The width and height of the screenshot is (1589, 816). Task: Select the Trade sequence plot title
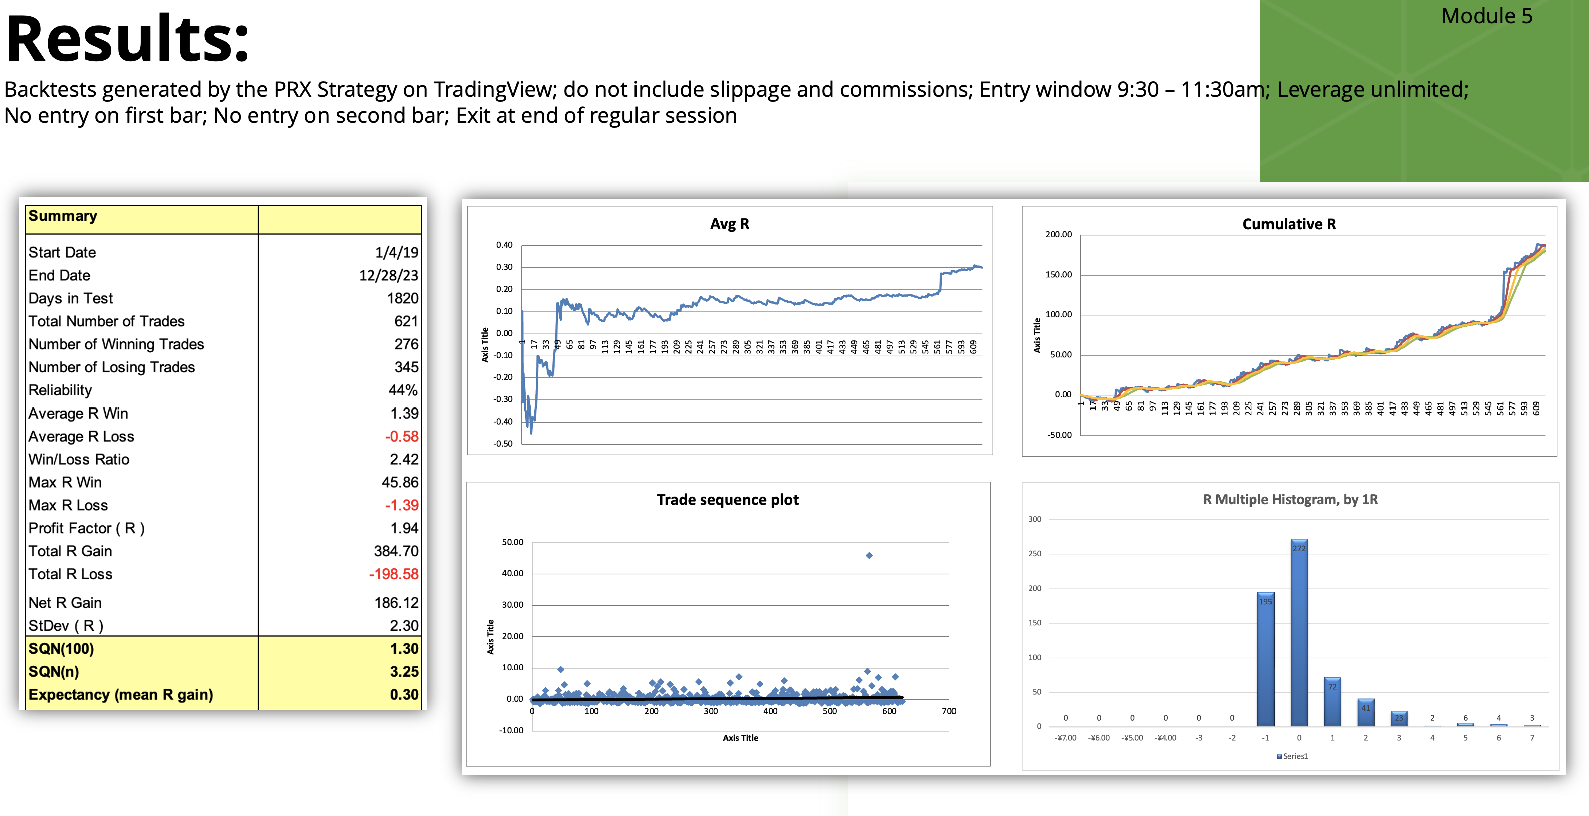point(727,500)
